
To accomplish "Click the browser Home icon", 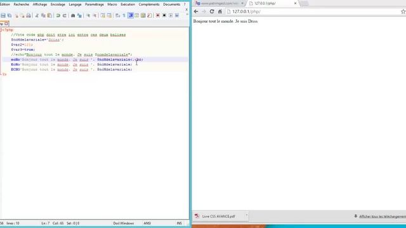I will (x=220, y=11).
